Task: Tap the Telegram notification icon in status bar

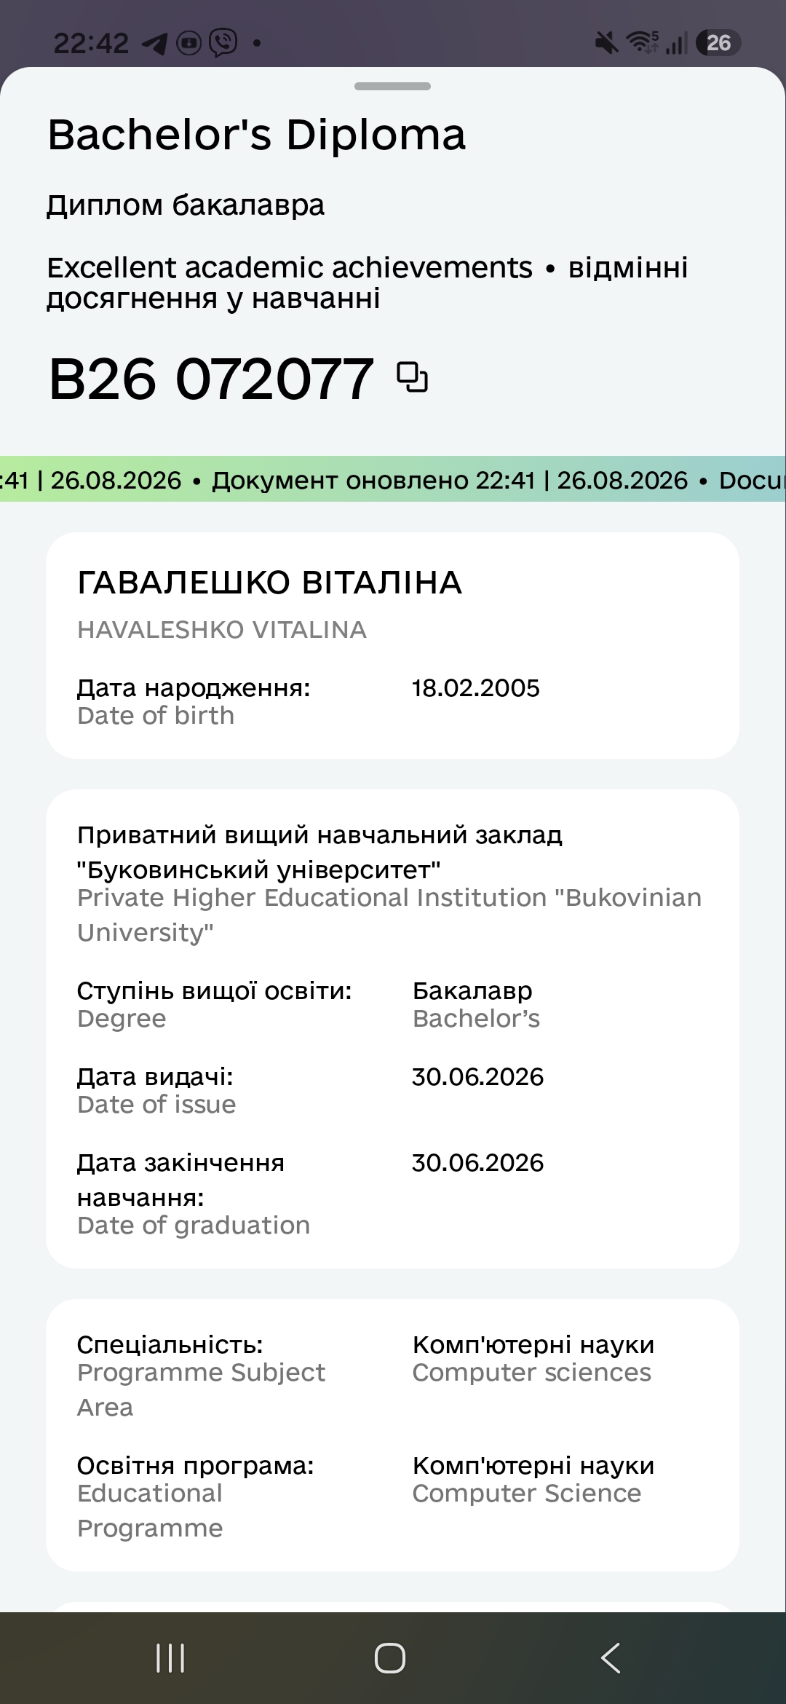Action: [x=154, y=43]
